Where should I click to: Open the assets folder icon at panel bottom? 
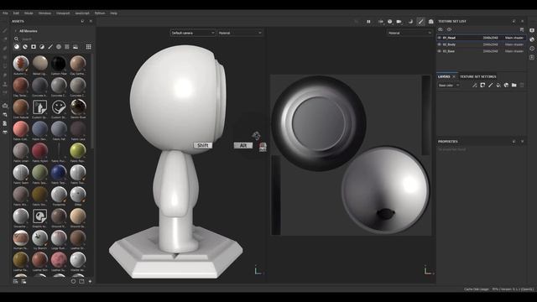[x=81, y=282]
